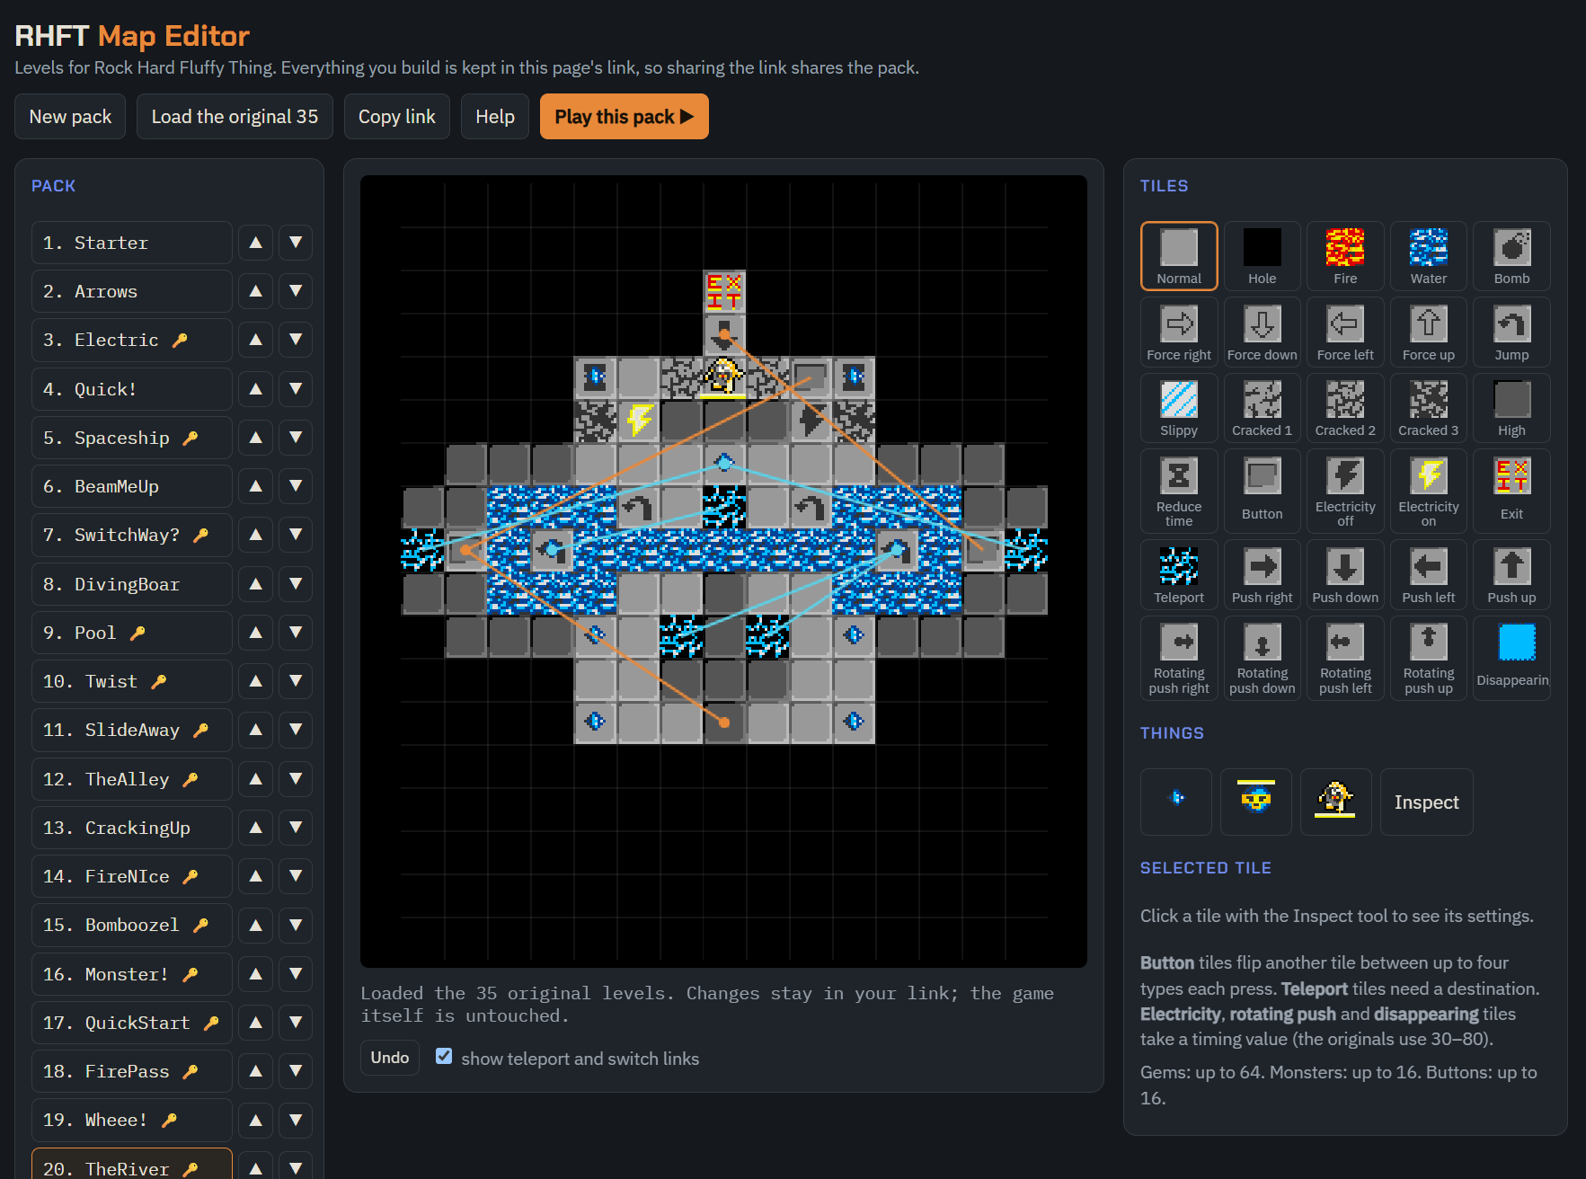1586x1179 pixels.
Task: Pick the Reduce time tile
Action: 1179,492
